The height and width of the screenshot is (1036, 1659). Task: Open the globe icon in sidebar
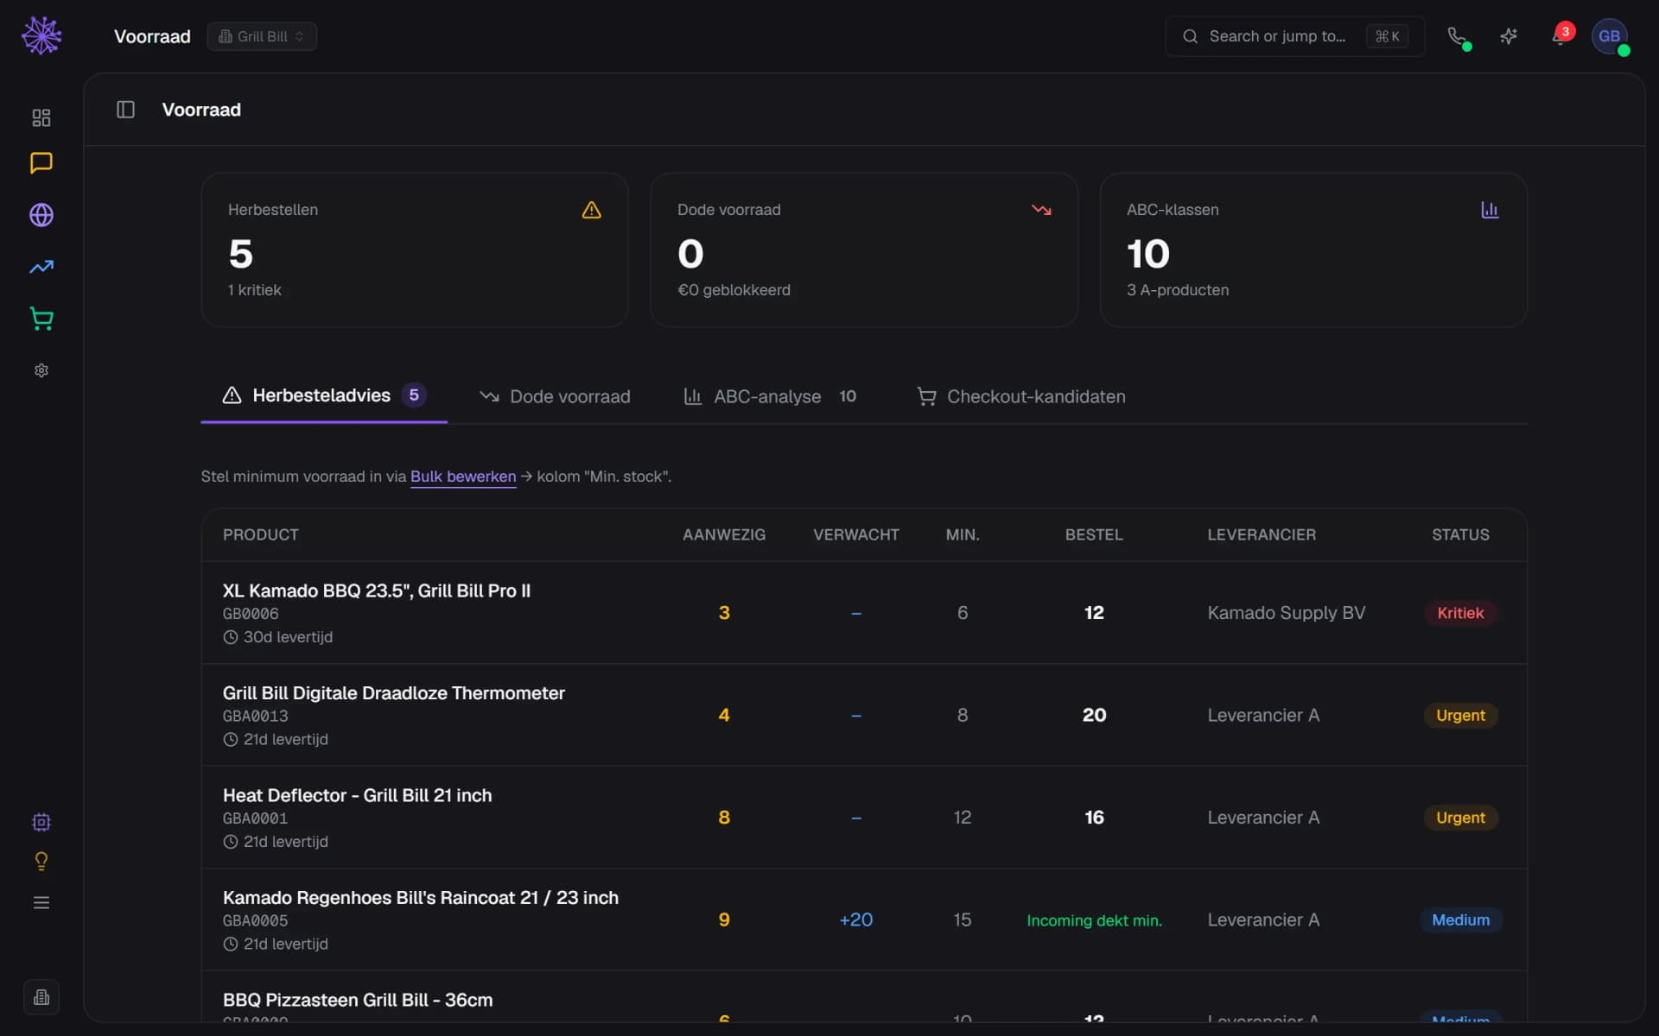pyautogui.click(x=41, y=215)
